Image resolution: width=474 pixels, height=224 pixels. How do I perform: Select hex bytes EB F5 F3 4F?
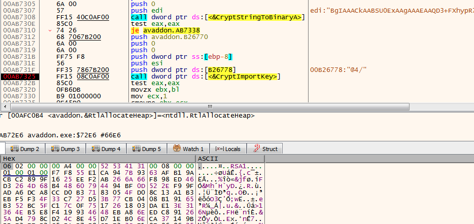click(x=25, y=199)
